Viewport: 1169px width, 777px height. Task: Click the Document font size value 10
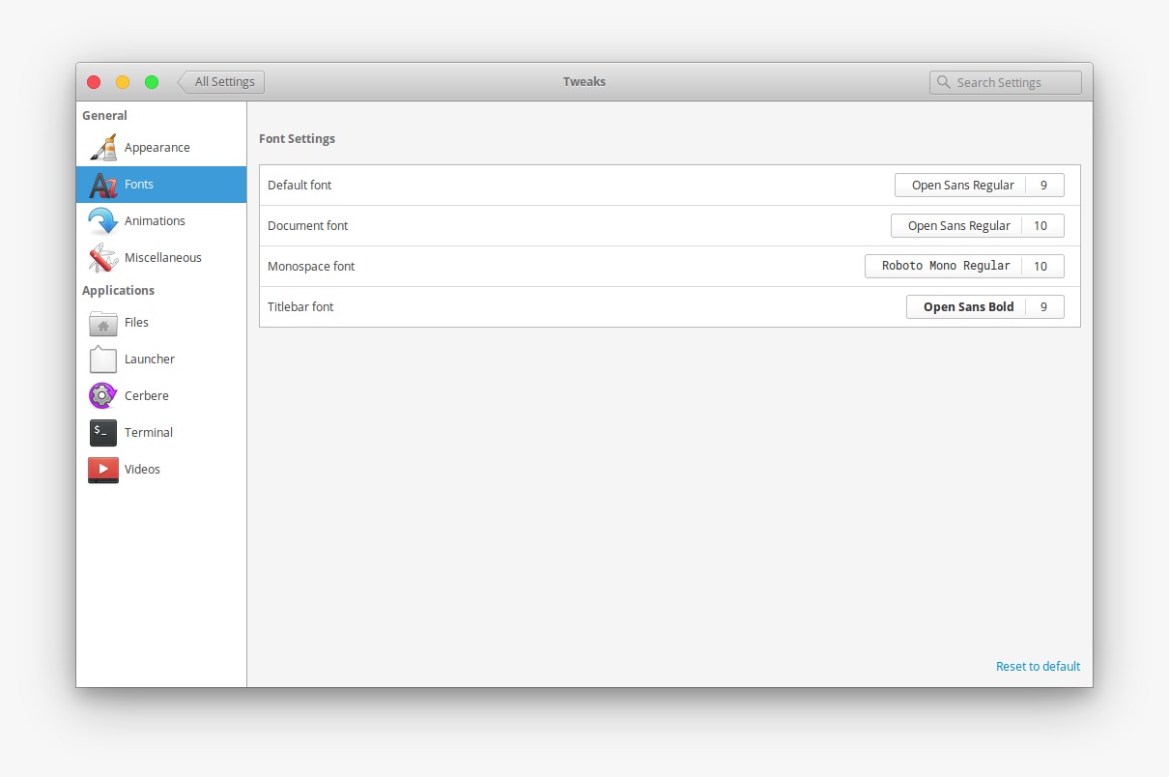pos(1042,225)
